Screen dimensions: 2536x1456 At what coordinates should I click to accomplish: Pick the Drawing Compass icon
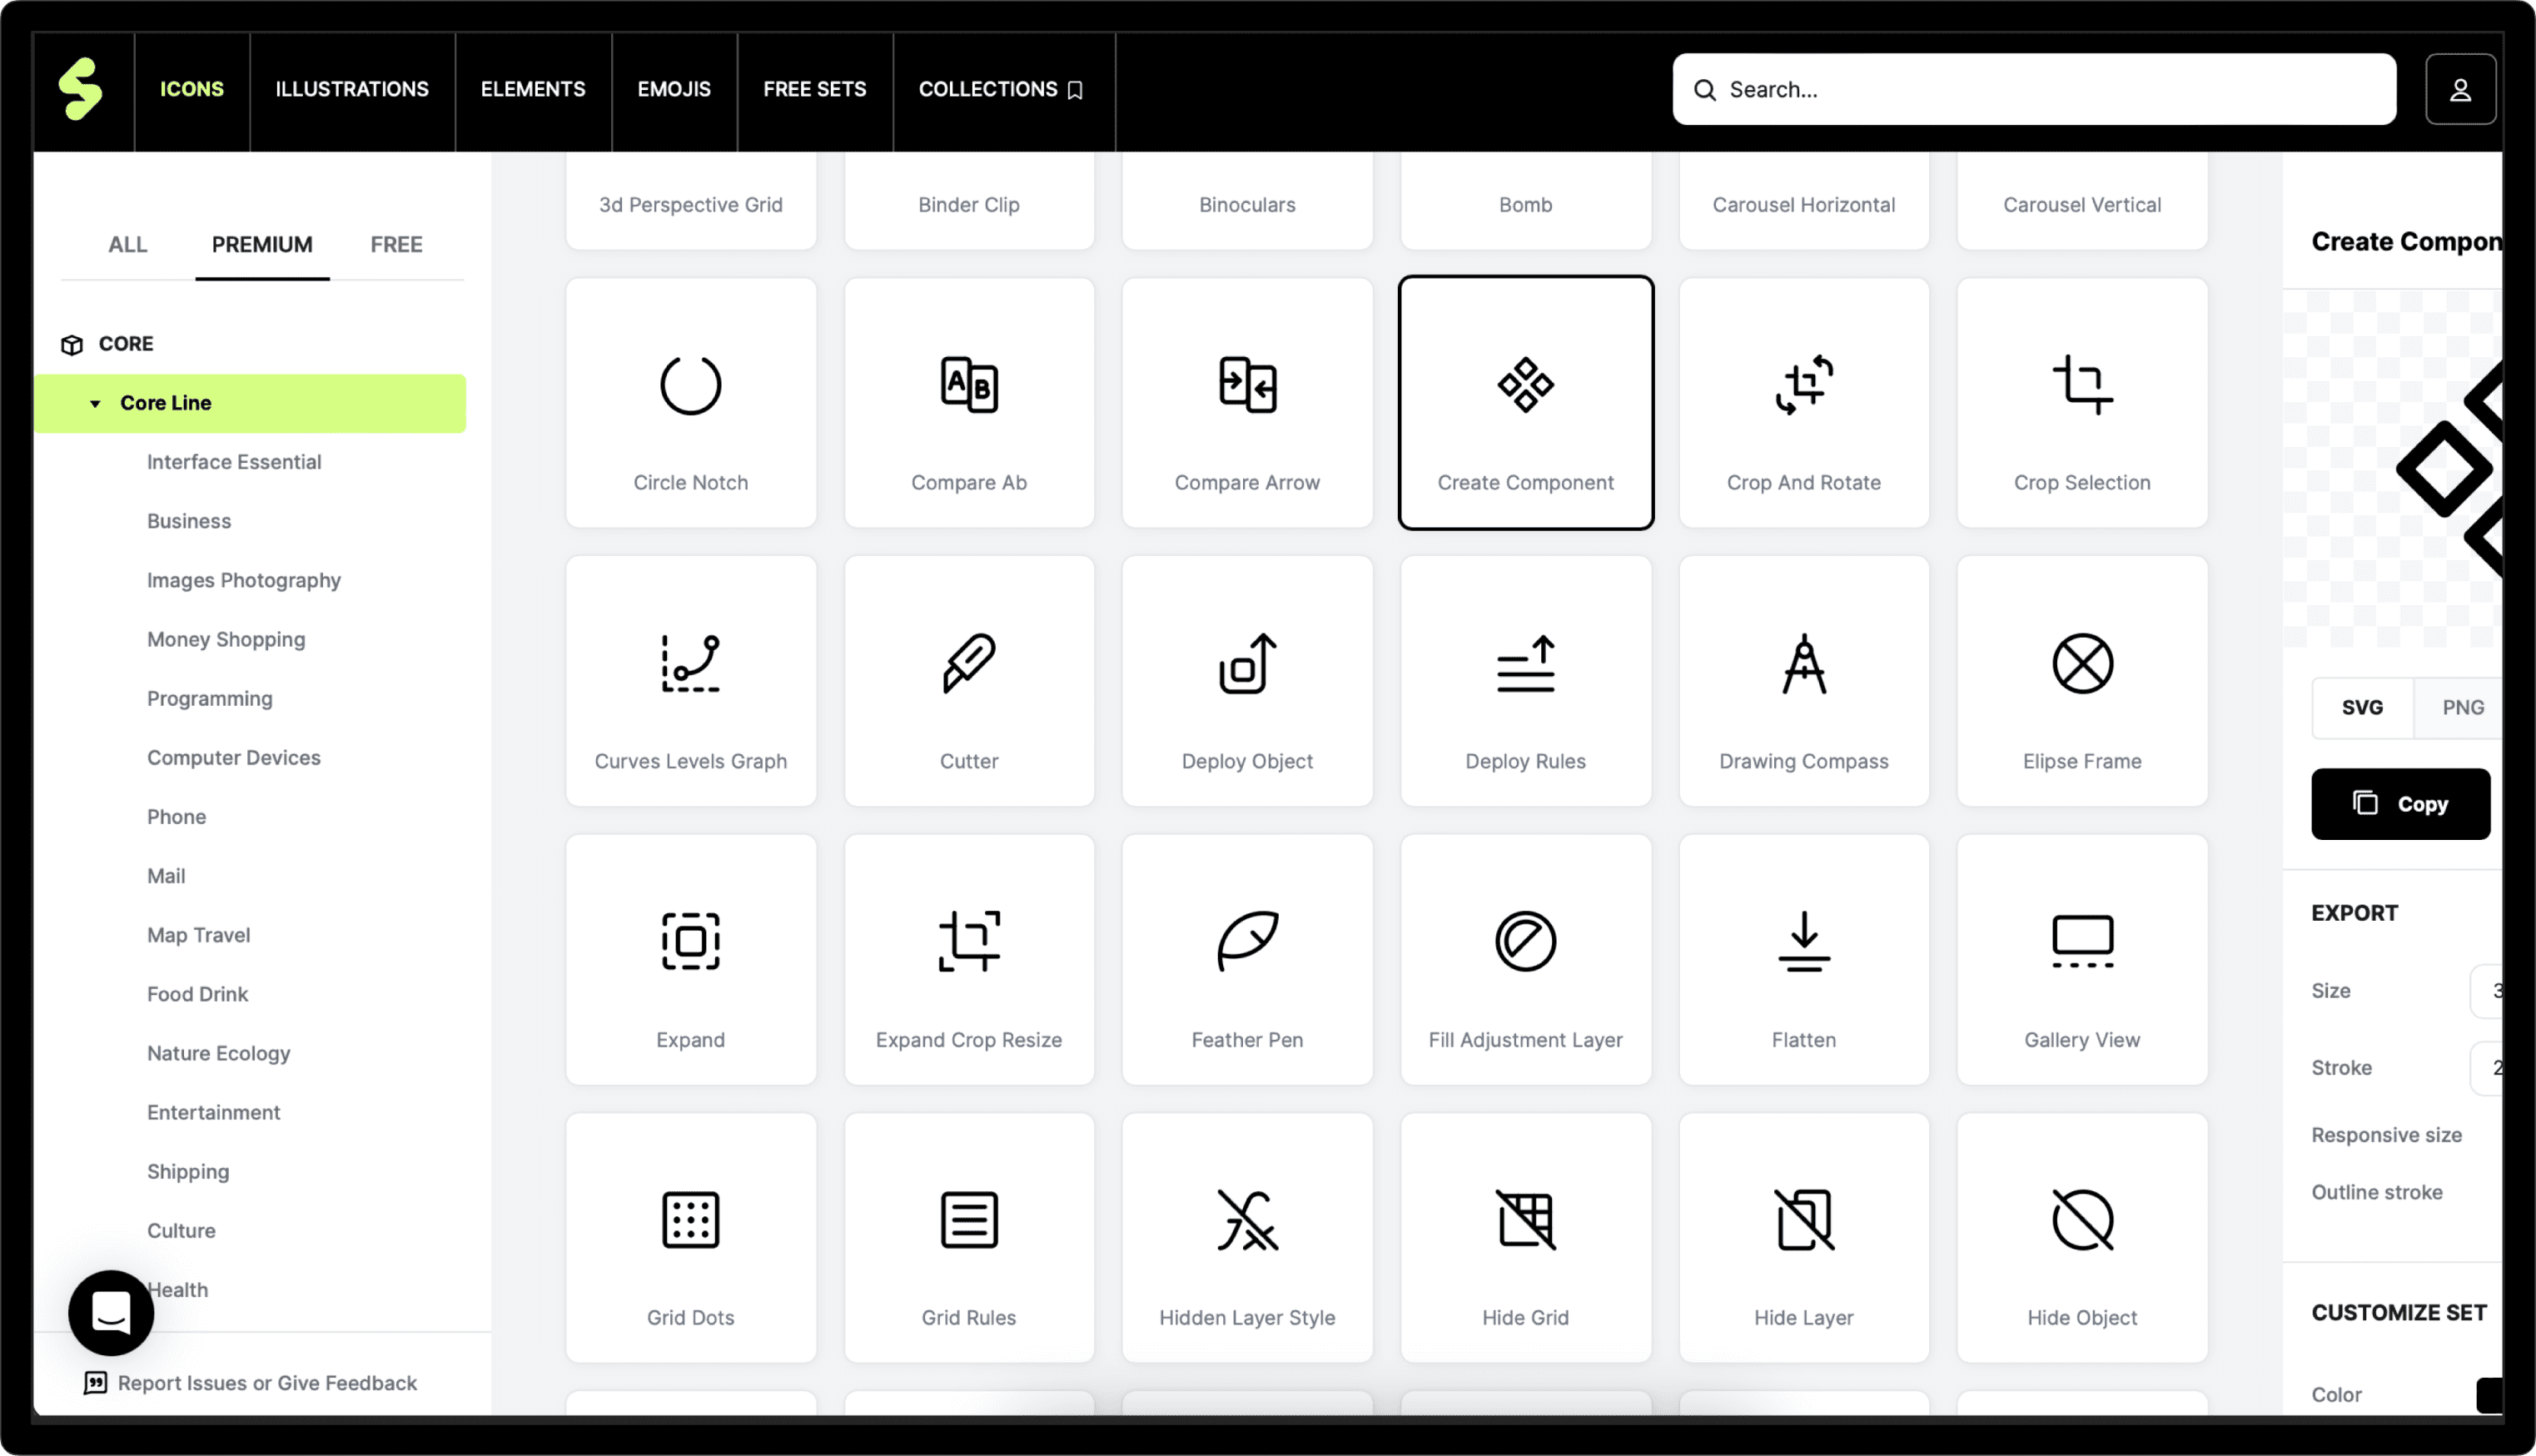[1803, 681]
